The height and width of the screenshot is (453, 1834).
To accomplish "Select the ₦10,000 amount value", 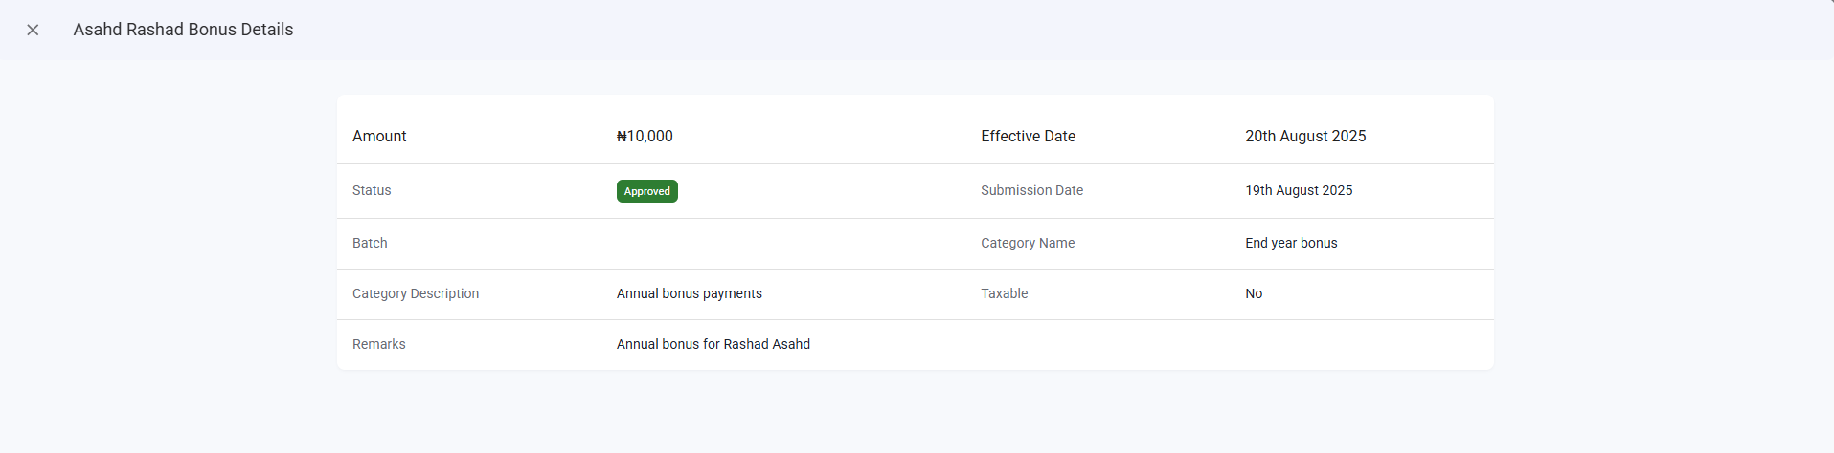I will point(645,137).
